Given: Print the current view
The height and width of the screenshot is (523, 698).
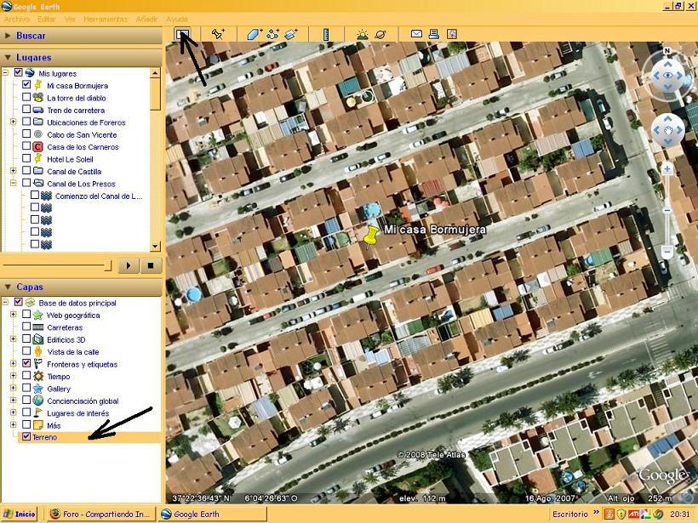Looking at the screenshot, I should click(433, 33).
